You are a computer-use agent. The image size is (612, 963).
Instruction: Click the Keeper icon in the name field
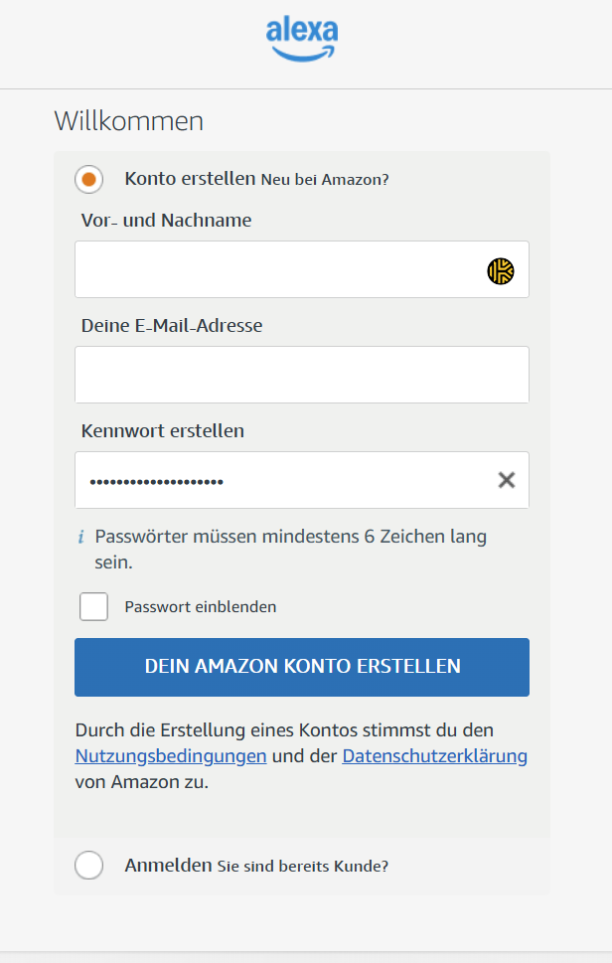(501, 270)
